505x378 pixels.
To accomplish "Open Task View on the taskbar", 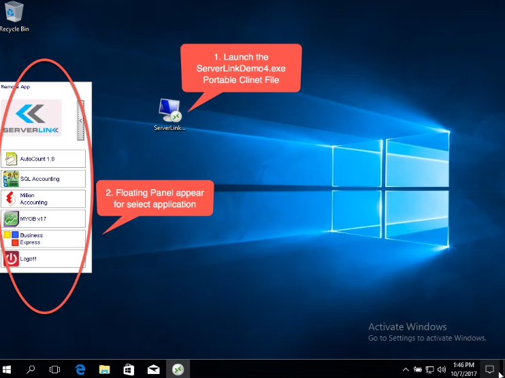I will (54, 369).
